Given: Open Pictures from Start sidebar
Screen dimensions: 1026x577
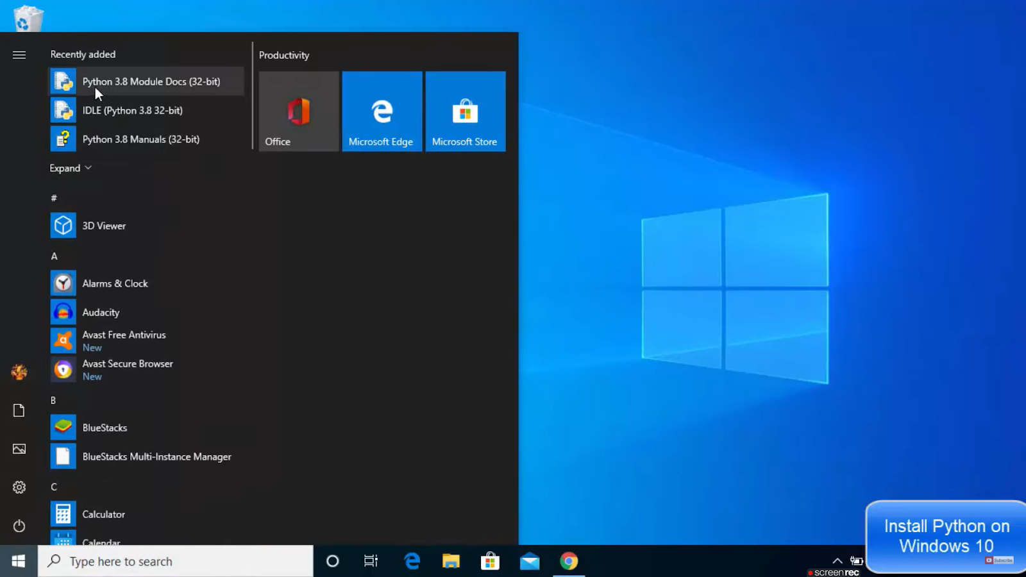Looking at the screenshot, I should coord(19,449).
